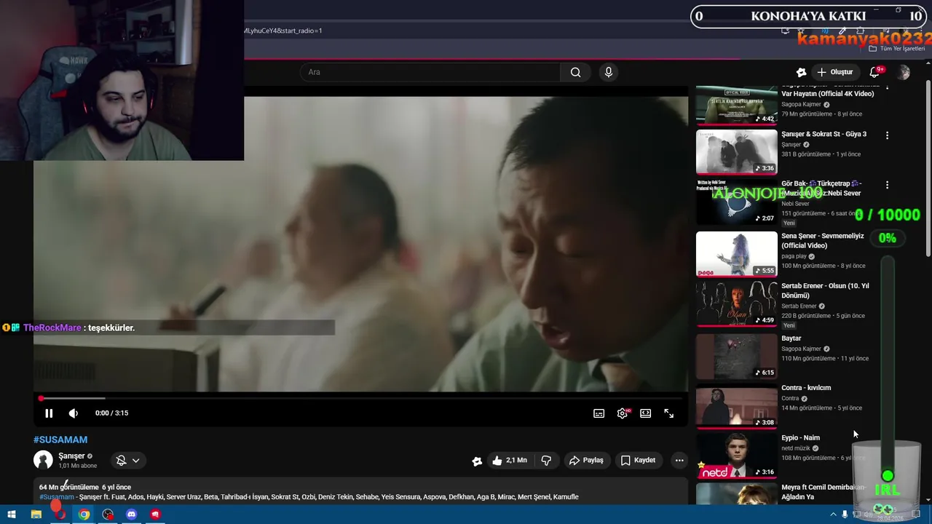932x524 pixels.
Task: Mute the video with the speaker icon
Action: click(x=74, y=413)
